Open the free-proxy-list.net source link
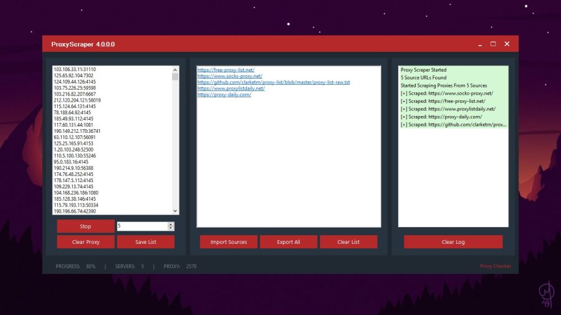 coord(226,70)
